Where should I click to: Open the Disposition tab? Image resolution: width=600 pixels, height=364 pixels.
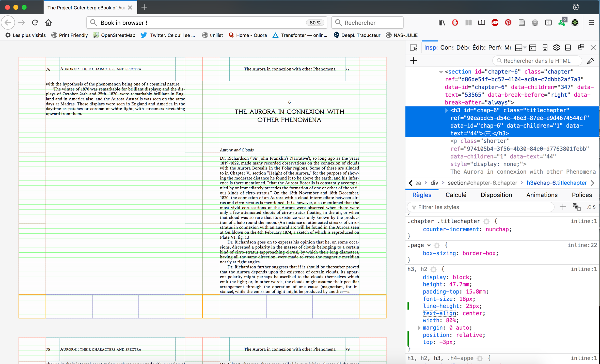click(496, 195)
